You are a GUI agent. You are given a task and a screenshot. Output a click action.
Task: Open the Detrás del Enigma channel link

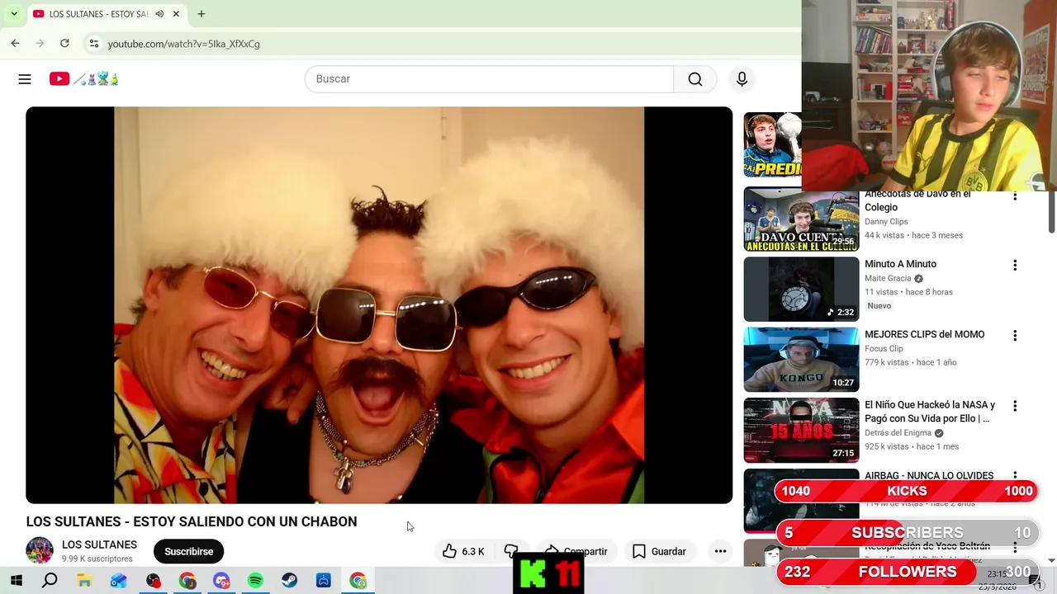click(898, 433)
